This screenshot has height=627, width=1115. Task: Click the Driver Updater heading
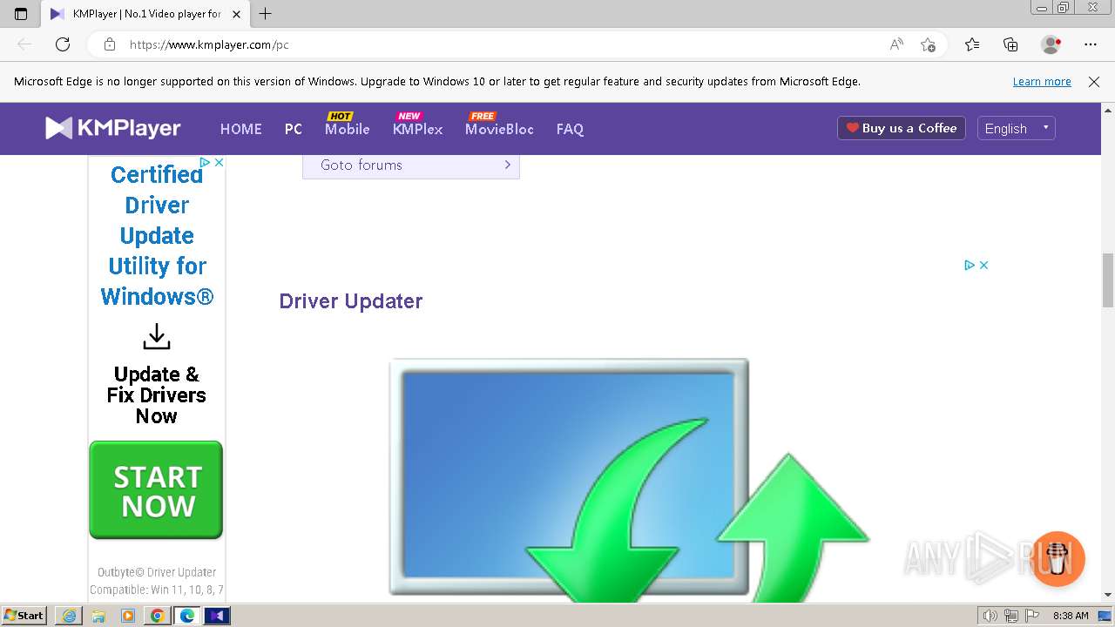pyautogui.click(x=351, y=301)
